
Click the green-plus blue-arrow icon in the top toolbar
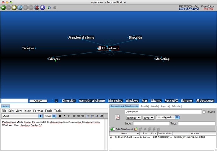point(49,8)
